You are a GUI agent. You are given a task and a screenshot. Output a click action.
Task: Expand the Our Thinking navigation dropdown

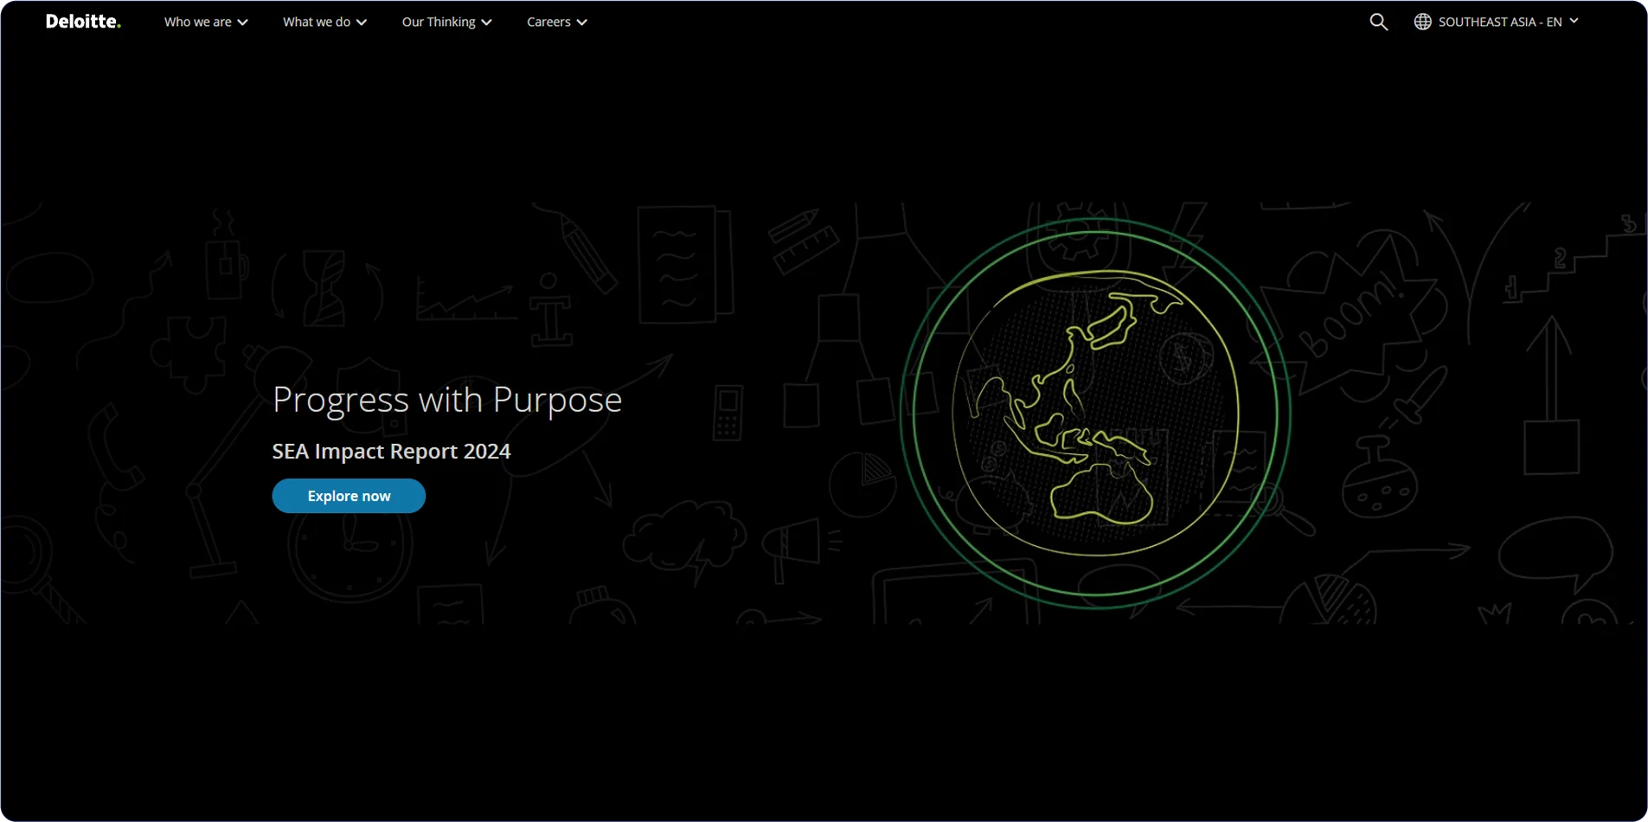(x=446, y=22)
